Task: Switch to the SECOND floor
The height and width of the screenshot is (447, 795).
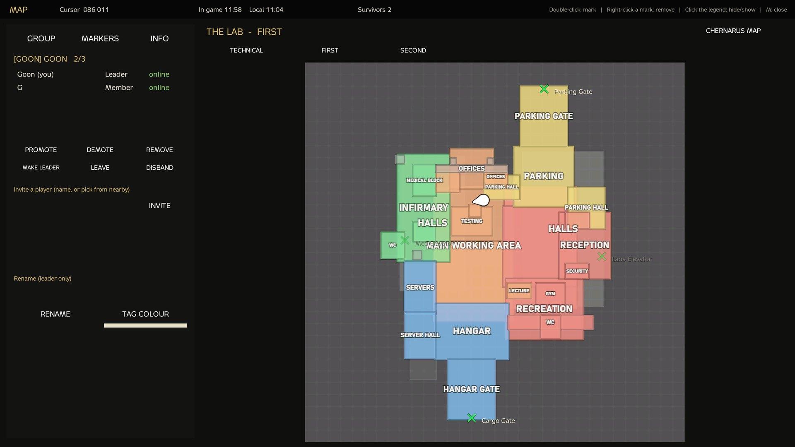Action: [x=413, y=50]
